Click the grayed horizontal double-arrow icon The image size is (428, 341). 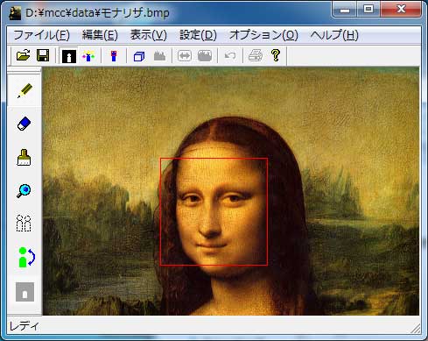pos(185,55)
